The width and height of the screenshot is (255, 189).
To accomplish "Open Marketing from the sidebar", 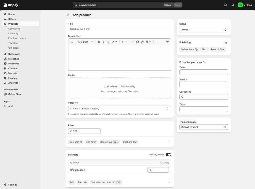I will tap(13, 59).
